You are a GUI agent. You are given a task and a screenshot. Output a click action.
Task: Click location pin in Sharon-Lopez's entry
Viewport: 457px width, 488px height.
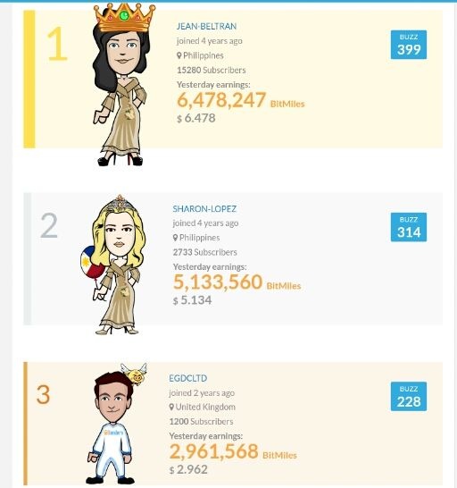(175, 238)
